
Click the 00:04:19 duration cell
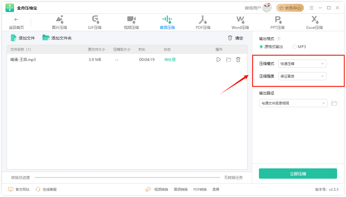coord(147,60)
